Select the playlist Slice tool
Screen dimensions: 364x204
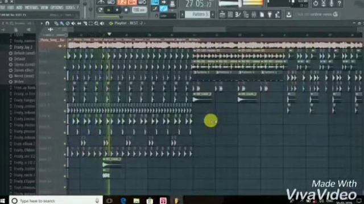point(85,23)
